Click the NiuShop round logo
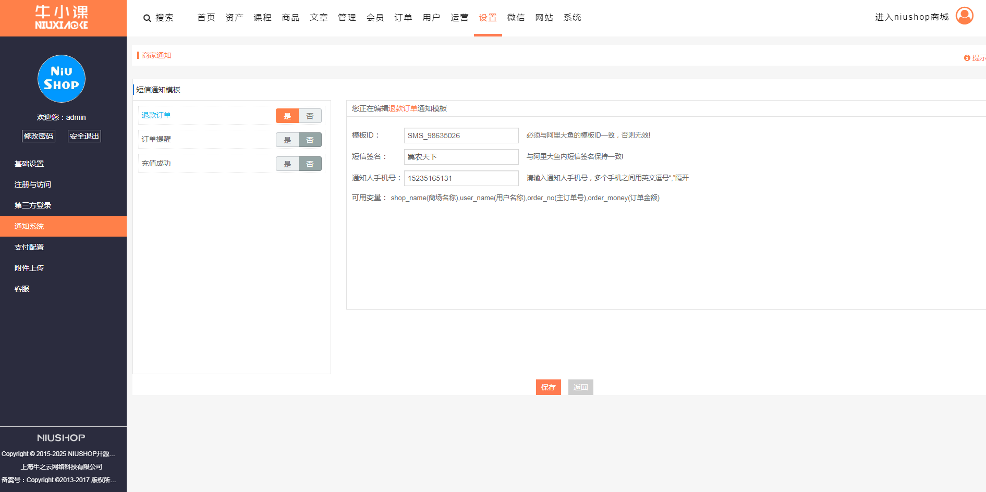 [x=62, y=79]
